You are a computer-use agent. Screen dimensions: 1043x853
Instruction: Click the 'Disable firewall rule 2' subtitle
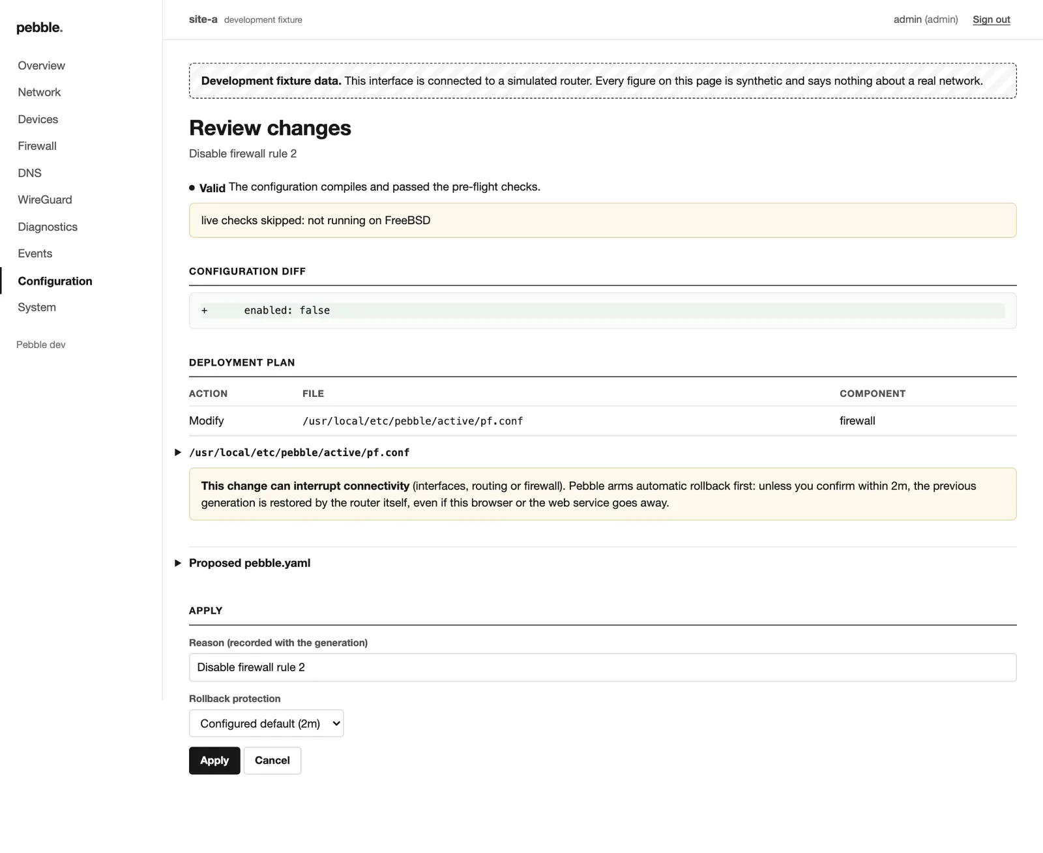click(242, 154)
